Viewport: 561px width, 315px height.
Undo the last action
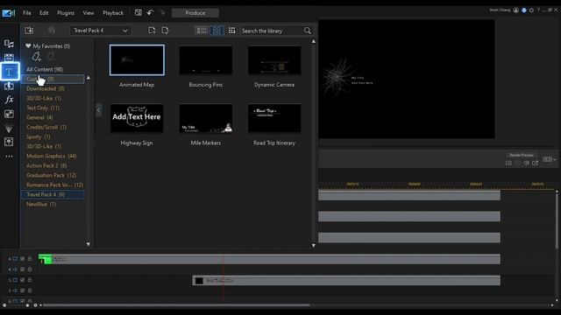coord(150,13)
